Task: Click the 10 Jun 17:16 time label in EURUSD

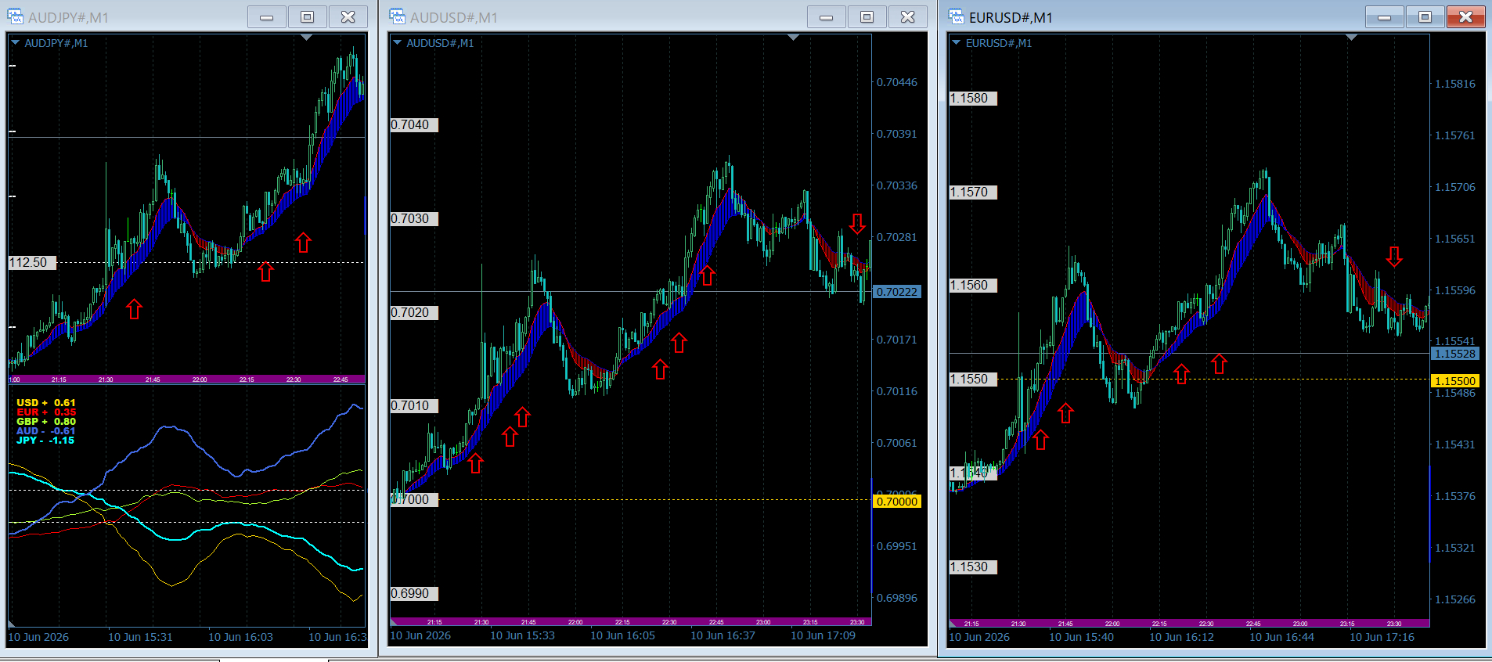Action: 1382,637
